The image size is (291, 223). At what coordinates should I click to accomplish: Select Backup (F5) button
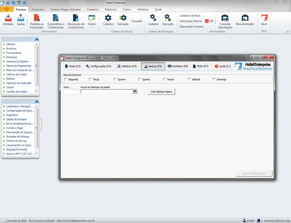tap(153, 66)
